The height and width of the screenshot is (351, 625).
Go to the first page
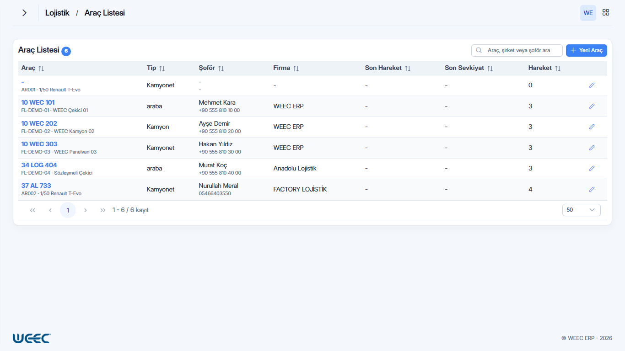(32, 210)
